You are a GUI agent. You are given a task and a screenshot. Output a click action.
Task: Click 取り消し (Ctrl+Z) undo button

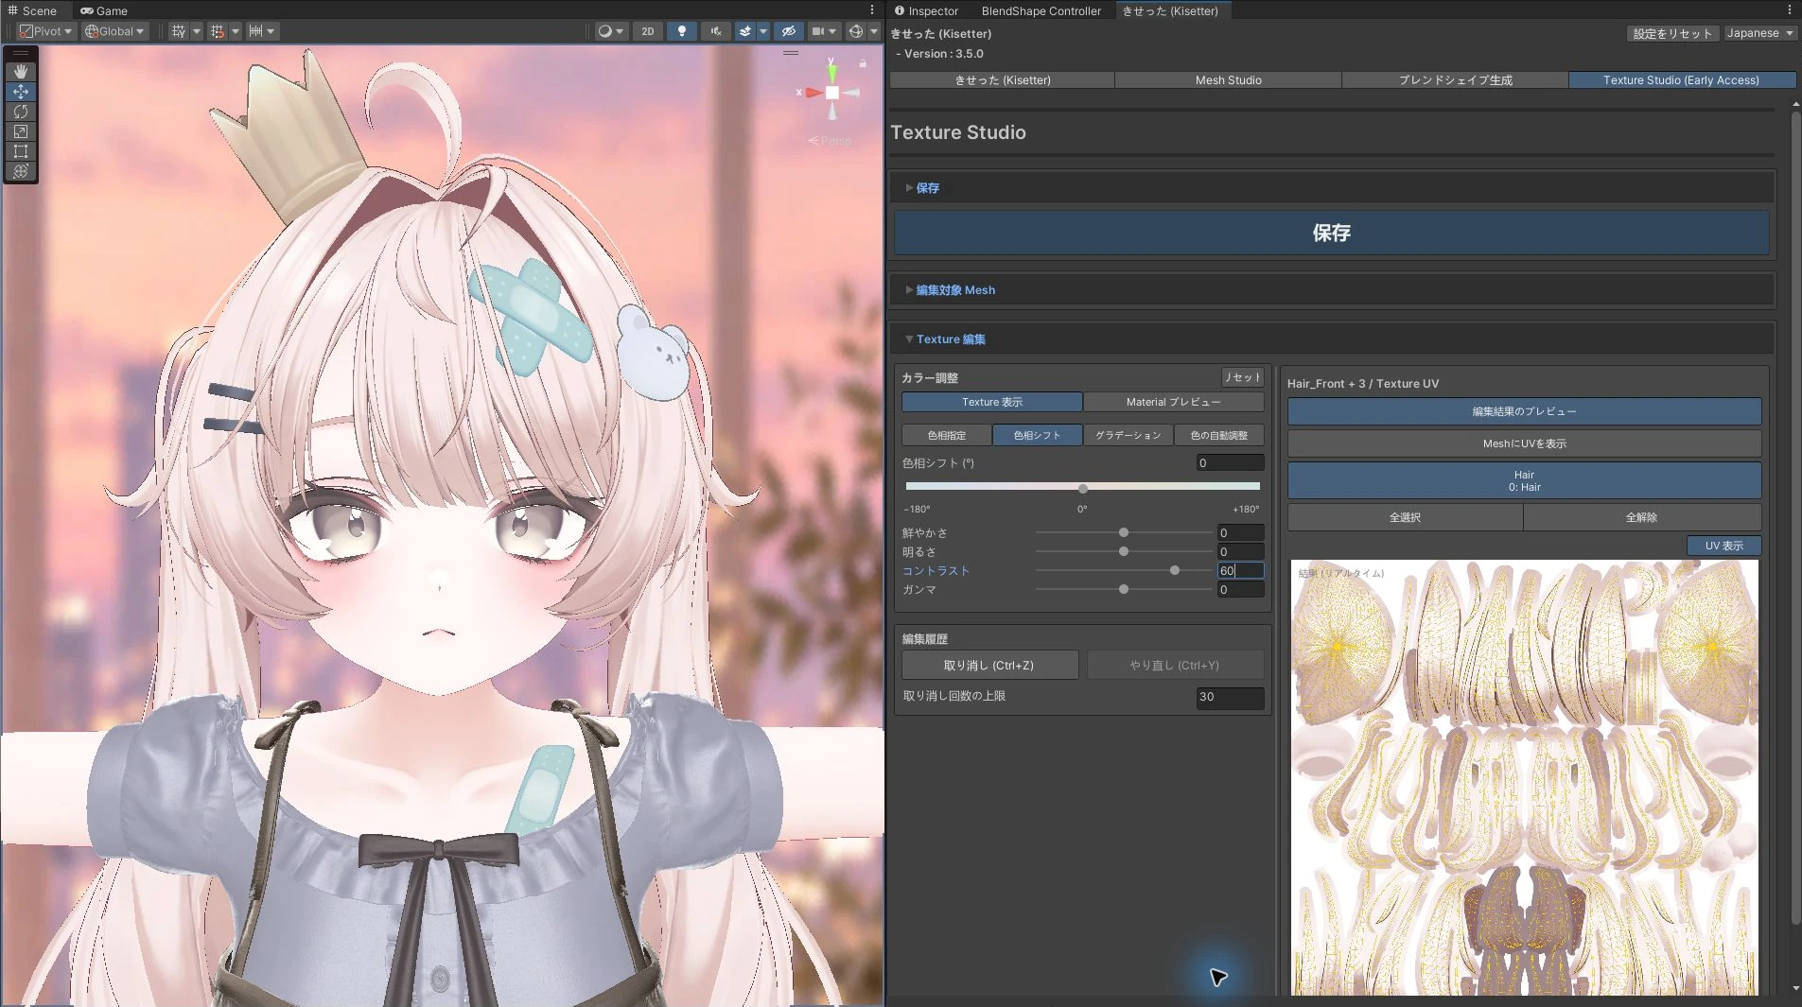click(x=989, y=666)
